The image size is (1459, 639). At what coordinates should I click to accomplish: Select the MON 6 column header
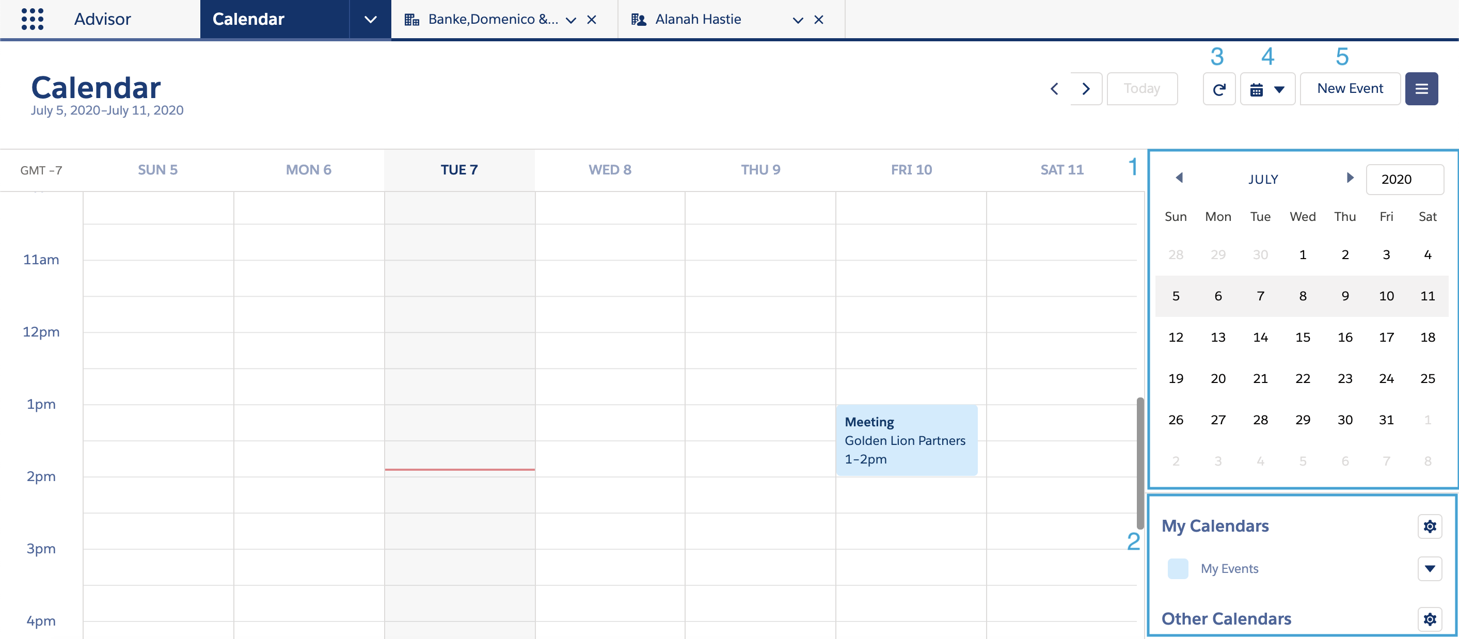[308, 170]
